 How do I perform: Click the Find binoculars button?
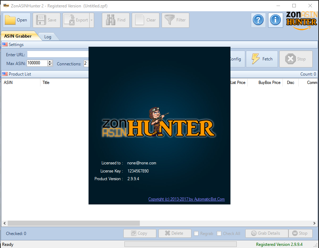[x=116, y=20]
